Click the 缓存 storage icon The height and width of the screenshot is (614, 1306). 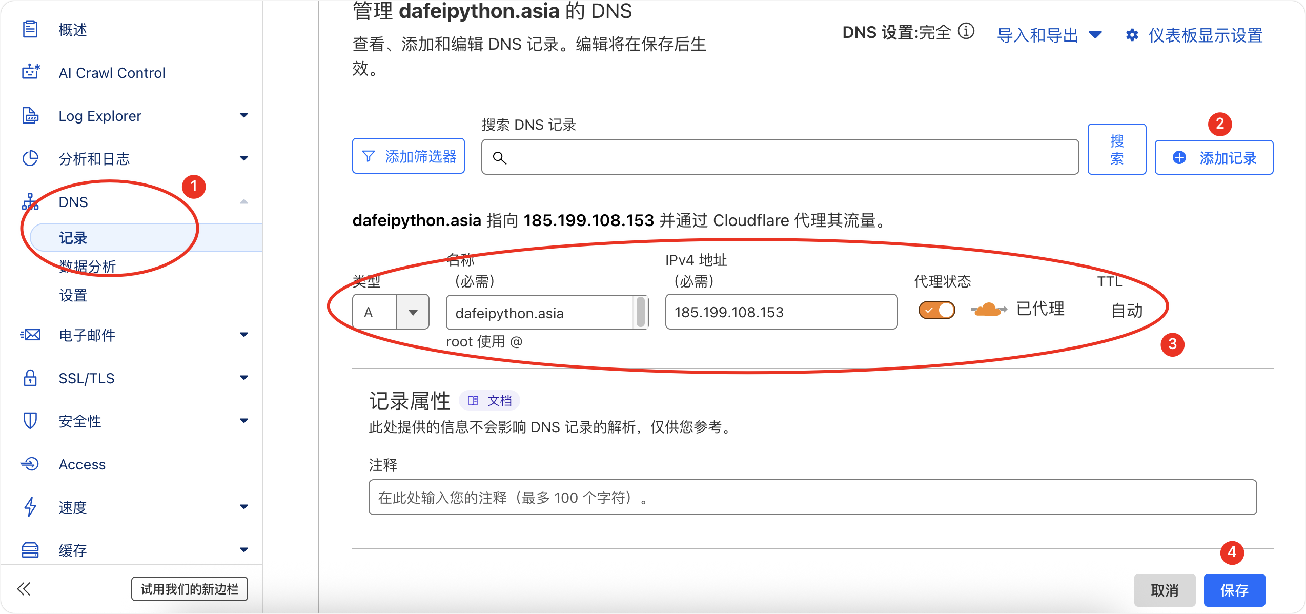(x=30, y=550)
